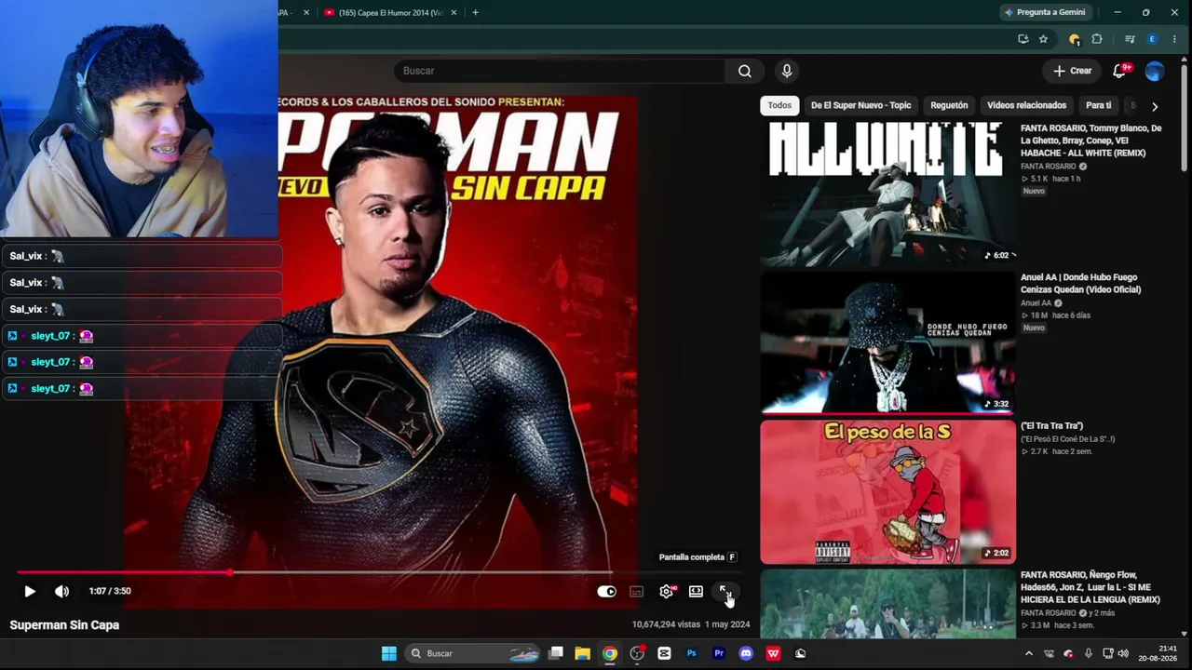1192x670 pixels.
Task: Open the Chrome profile avatar E
Action: [1152, 39]
